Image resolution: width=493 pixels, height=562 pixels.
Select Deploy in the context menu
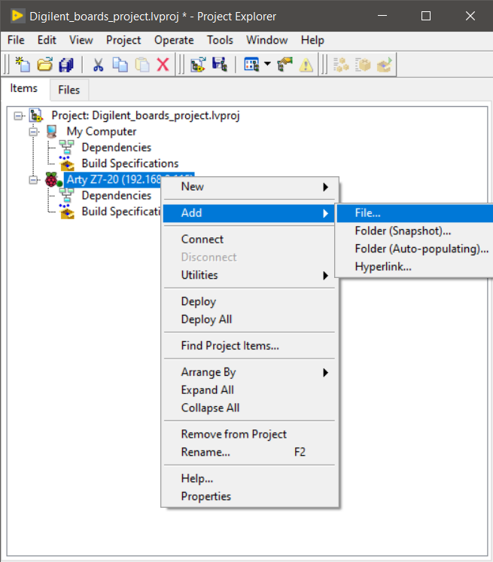[x=250, y=301]
